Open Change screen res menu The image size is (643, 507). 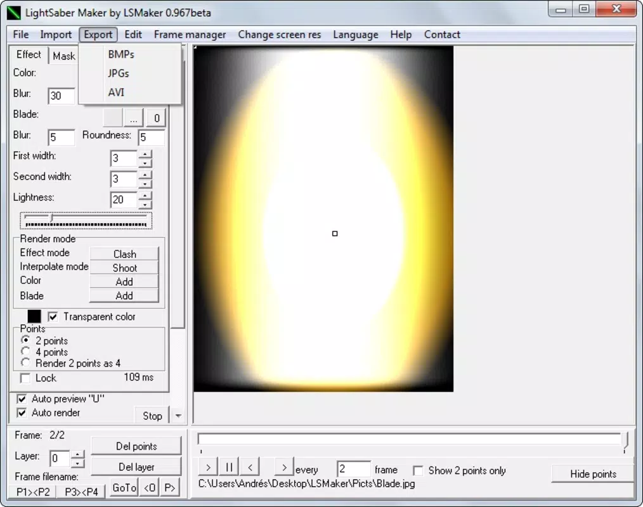click(280, 34)
